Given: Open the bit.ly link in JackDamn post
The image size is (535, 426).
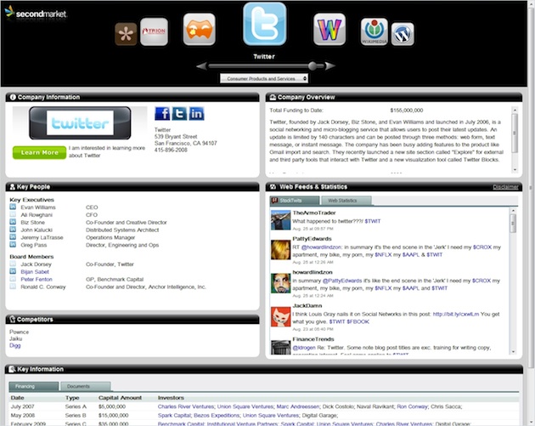Looking at the screenshot, I should click(x=456, y=315).
